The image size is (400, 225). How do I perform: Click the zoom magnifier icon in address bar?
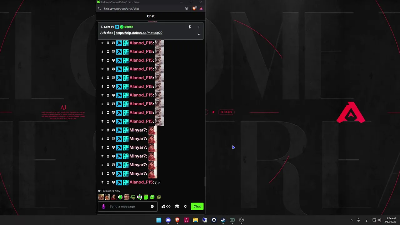pos(187,9)
